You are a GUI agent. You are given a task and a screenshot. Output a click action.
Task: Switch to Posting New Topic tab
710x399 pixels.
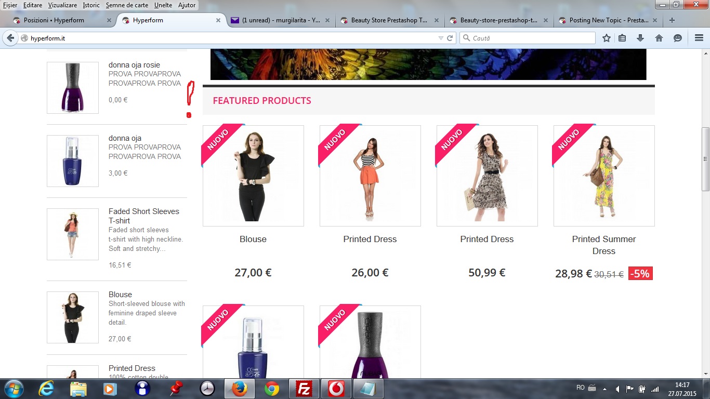coord(607,20)
